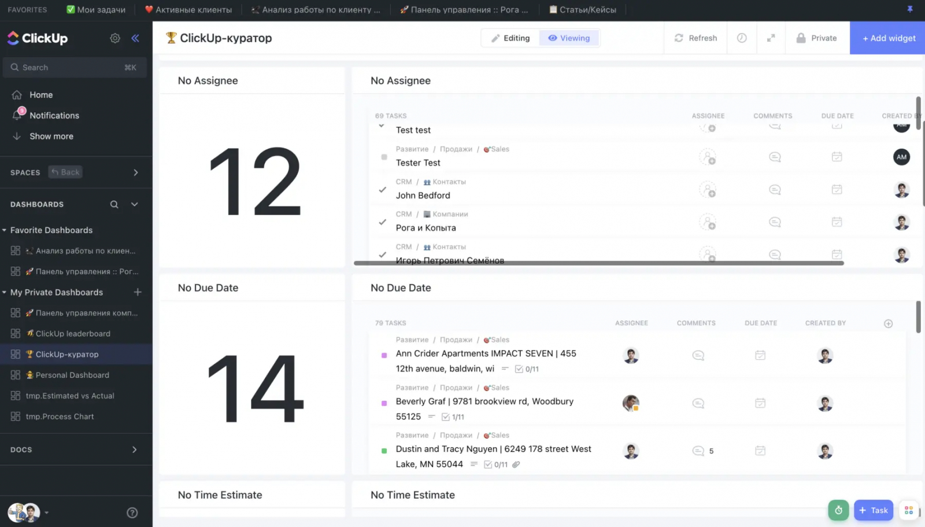Viewport: 925px width, 527px height.
Task: Collapse the Dashboards section chevron
Action: pyautogui.click(x=135, y=204)
